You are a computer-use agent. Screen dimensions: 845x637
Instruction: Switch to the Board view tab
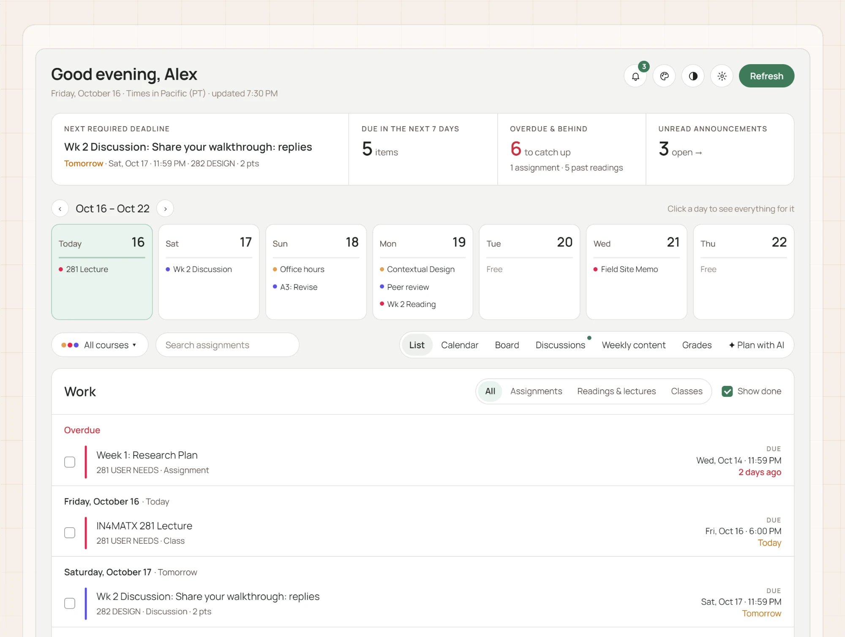point(507,345)
